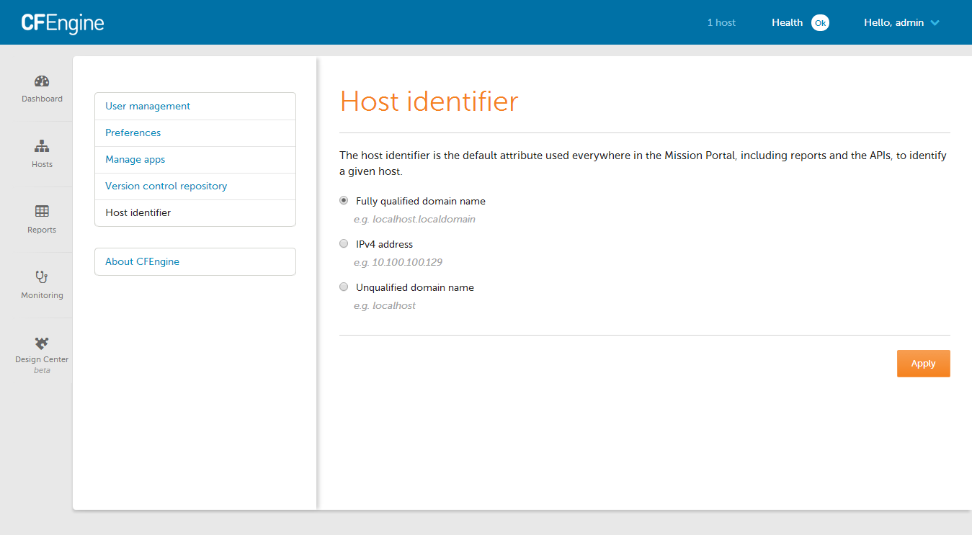
Task: Click the Hello, admin text
Action: click(x=893, y=23)
